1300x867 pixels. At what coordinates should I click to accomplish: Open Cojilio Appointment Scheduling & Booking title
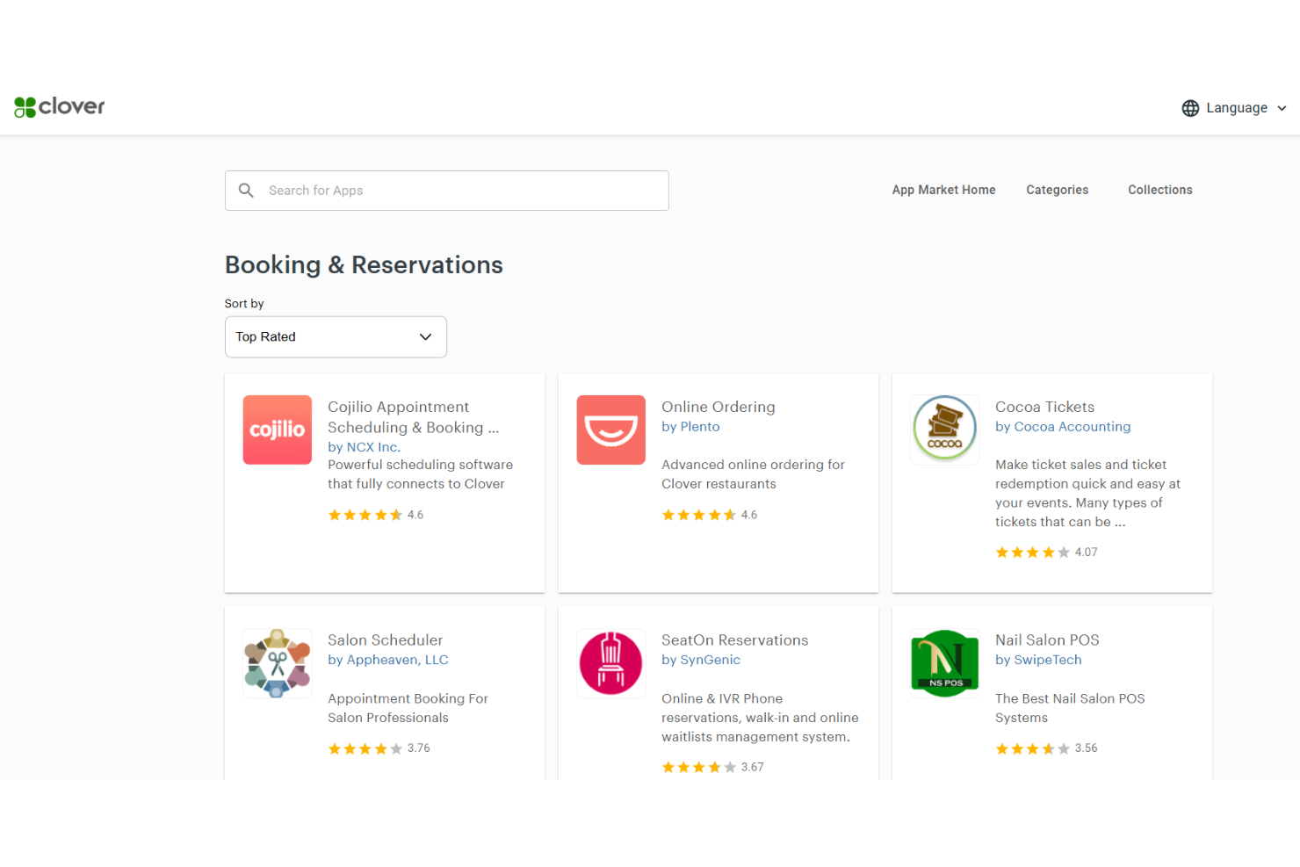(413, 417)
